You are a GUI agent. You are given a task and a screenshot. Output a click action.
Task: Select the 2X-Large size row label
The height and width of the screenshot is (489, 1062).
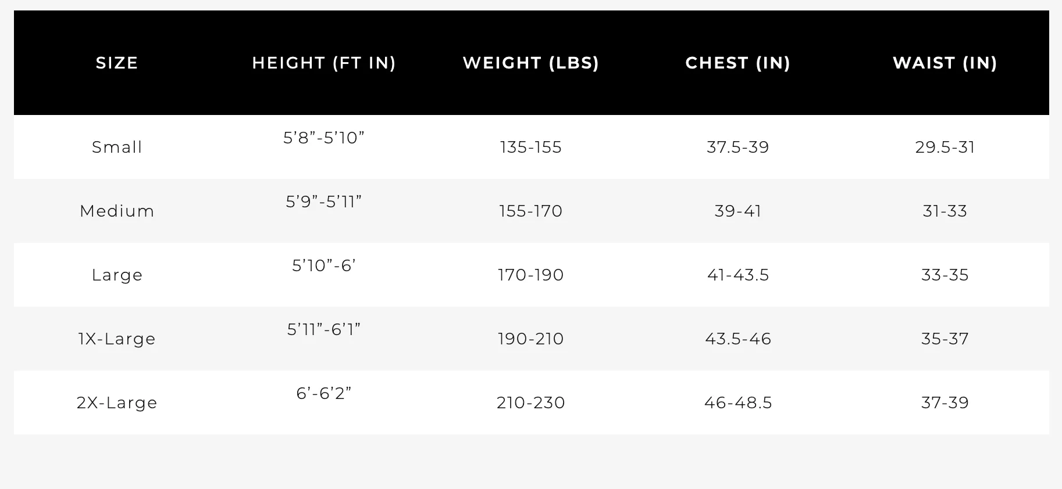tap(117, 402)
